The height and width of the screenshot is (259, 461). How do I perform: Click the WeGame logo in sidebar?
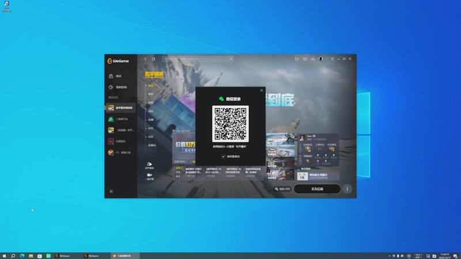pyautogui.click(x=118, y=61)
